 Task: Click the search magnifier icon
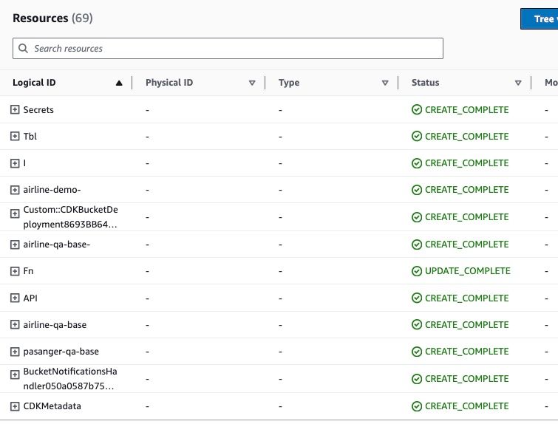pyautogui.click(x=23, y=48)
